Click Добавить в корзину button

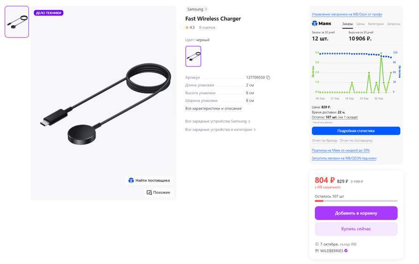tap(356, 213)
